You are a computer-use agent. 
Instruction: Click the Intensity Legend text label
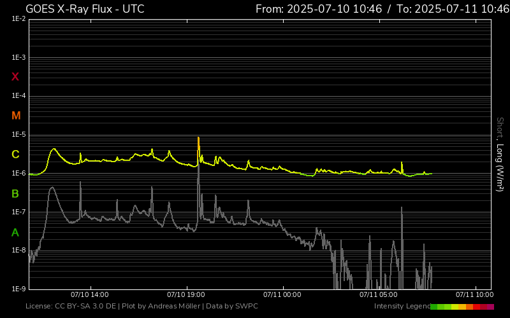(x=402, y=307)
